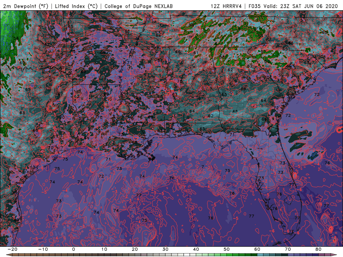
Task: Click the 20 tick label on the color bar
Action: click(x=135, y=249)
